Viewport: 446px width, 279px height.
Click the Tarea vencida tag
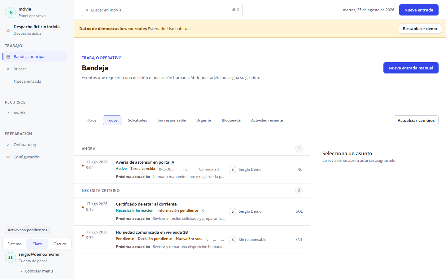(143, 169)
